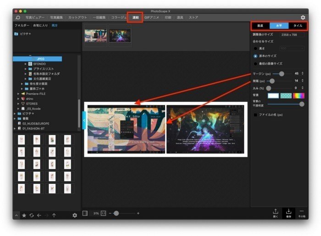Image resolution: width=321 pixels, height=236 pixels.
Task: Select the 最初の画像サイズ radio button
Action: pos(255,64)
